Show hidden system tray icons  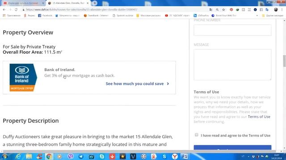[248, 156]
